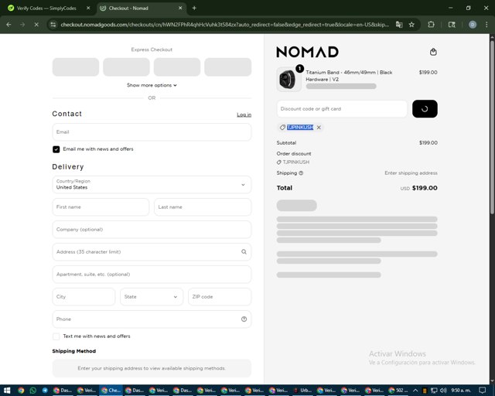
Task: Open the Windows notification center
Action: 482,391
